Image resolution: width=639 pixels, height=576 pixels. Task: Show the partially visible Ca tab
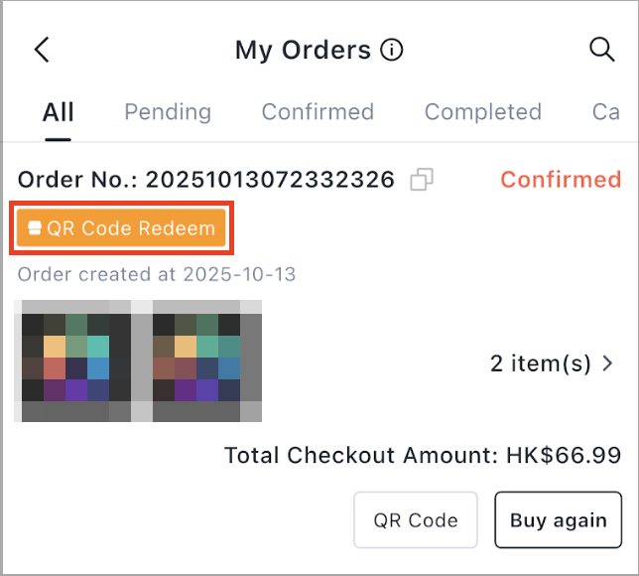click(x=606, y=112)
